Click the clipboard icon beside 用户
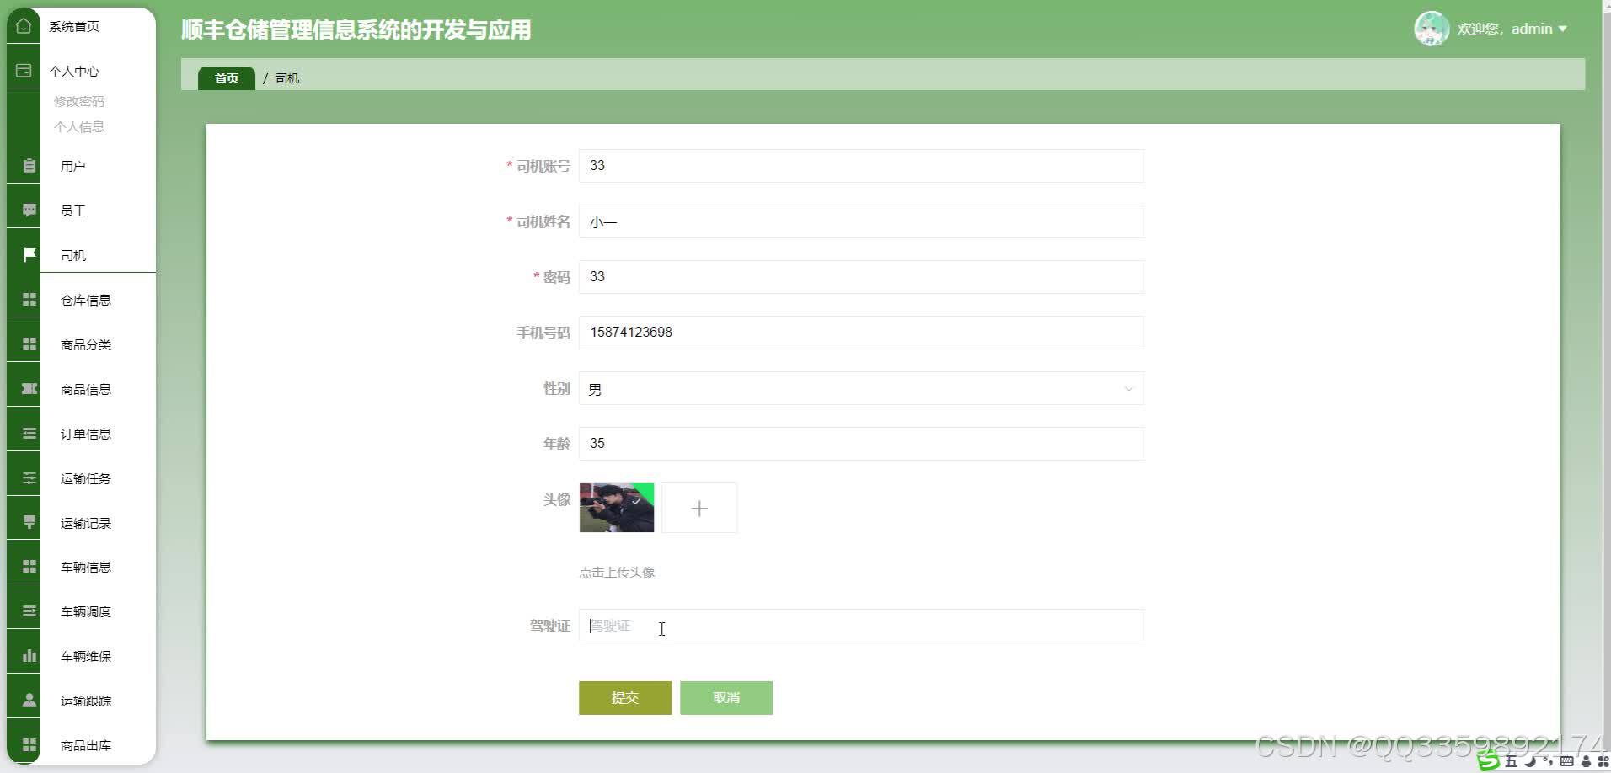The height and width of the screenshot is (773, 1611). [29, 166]
